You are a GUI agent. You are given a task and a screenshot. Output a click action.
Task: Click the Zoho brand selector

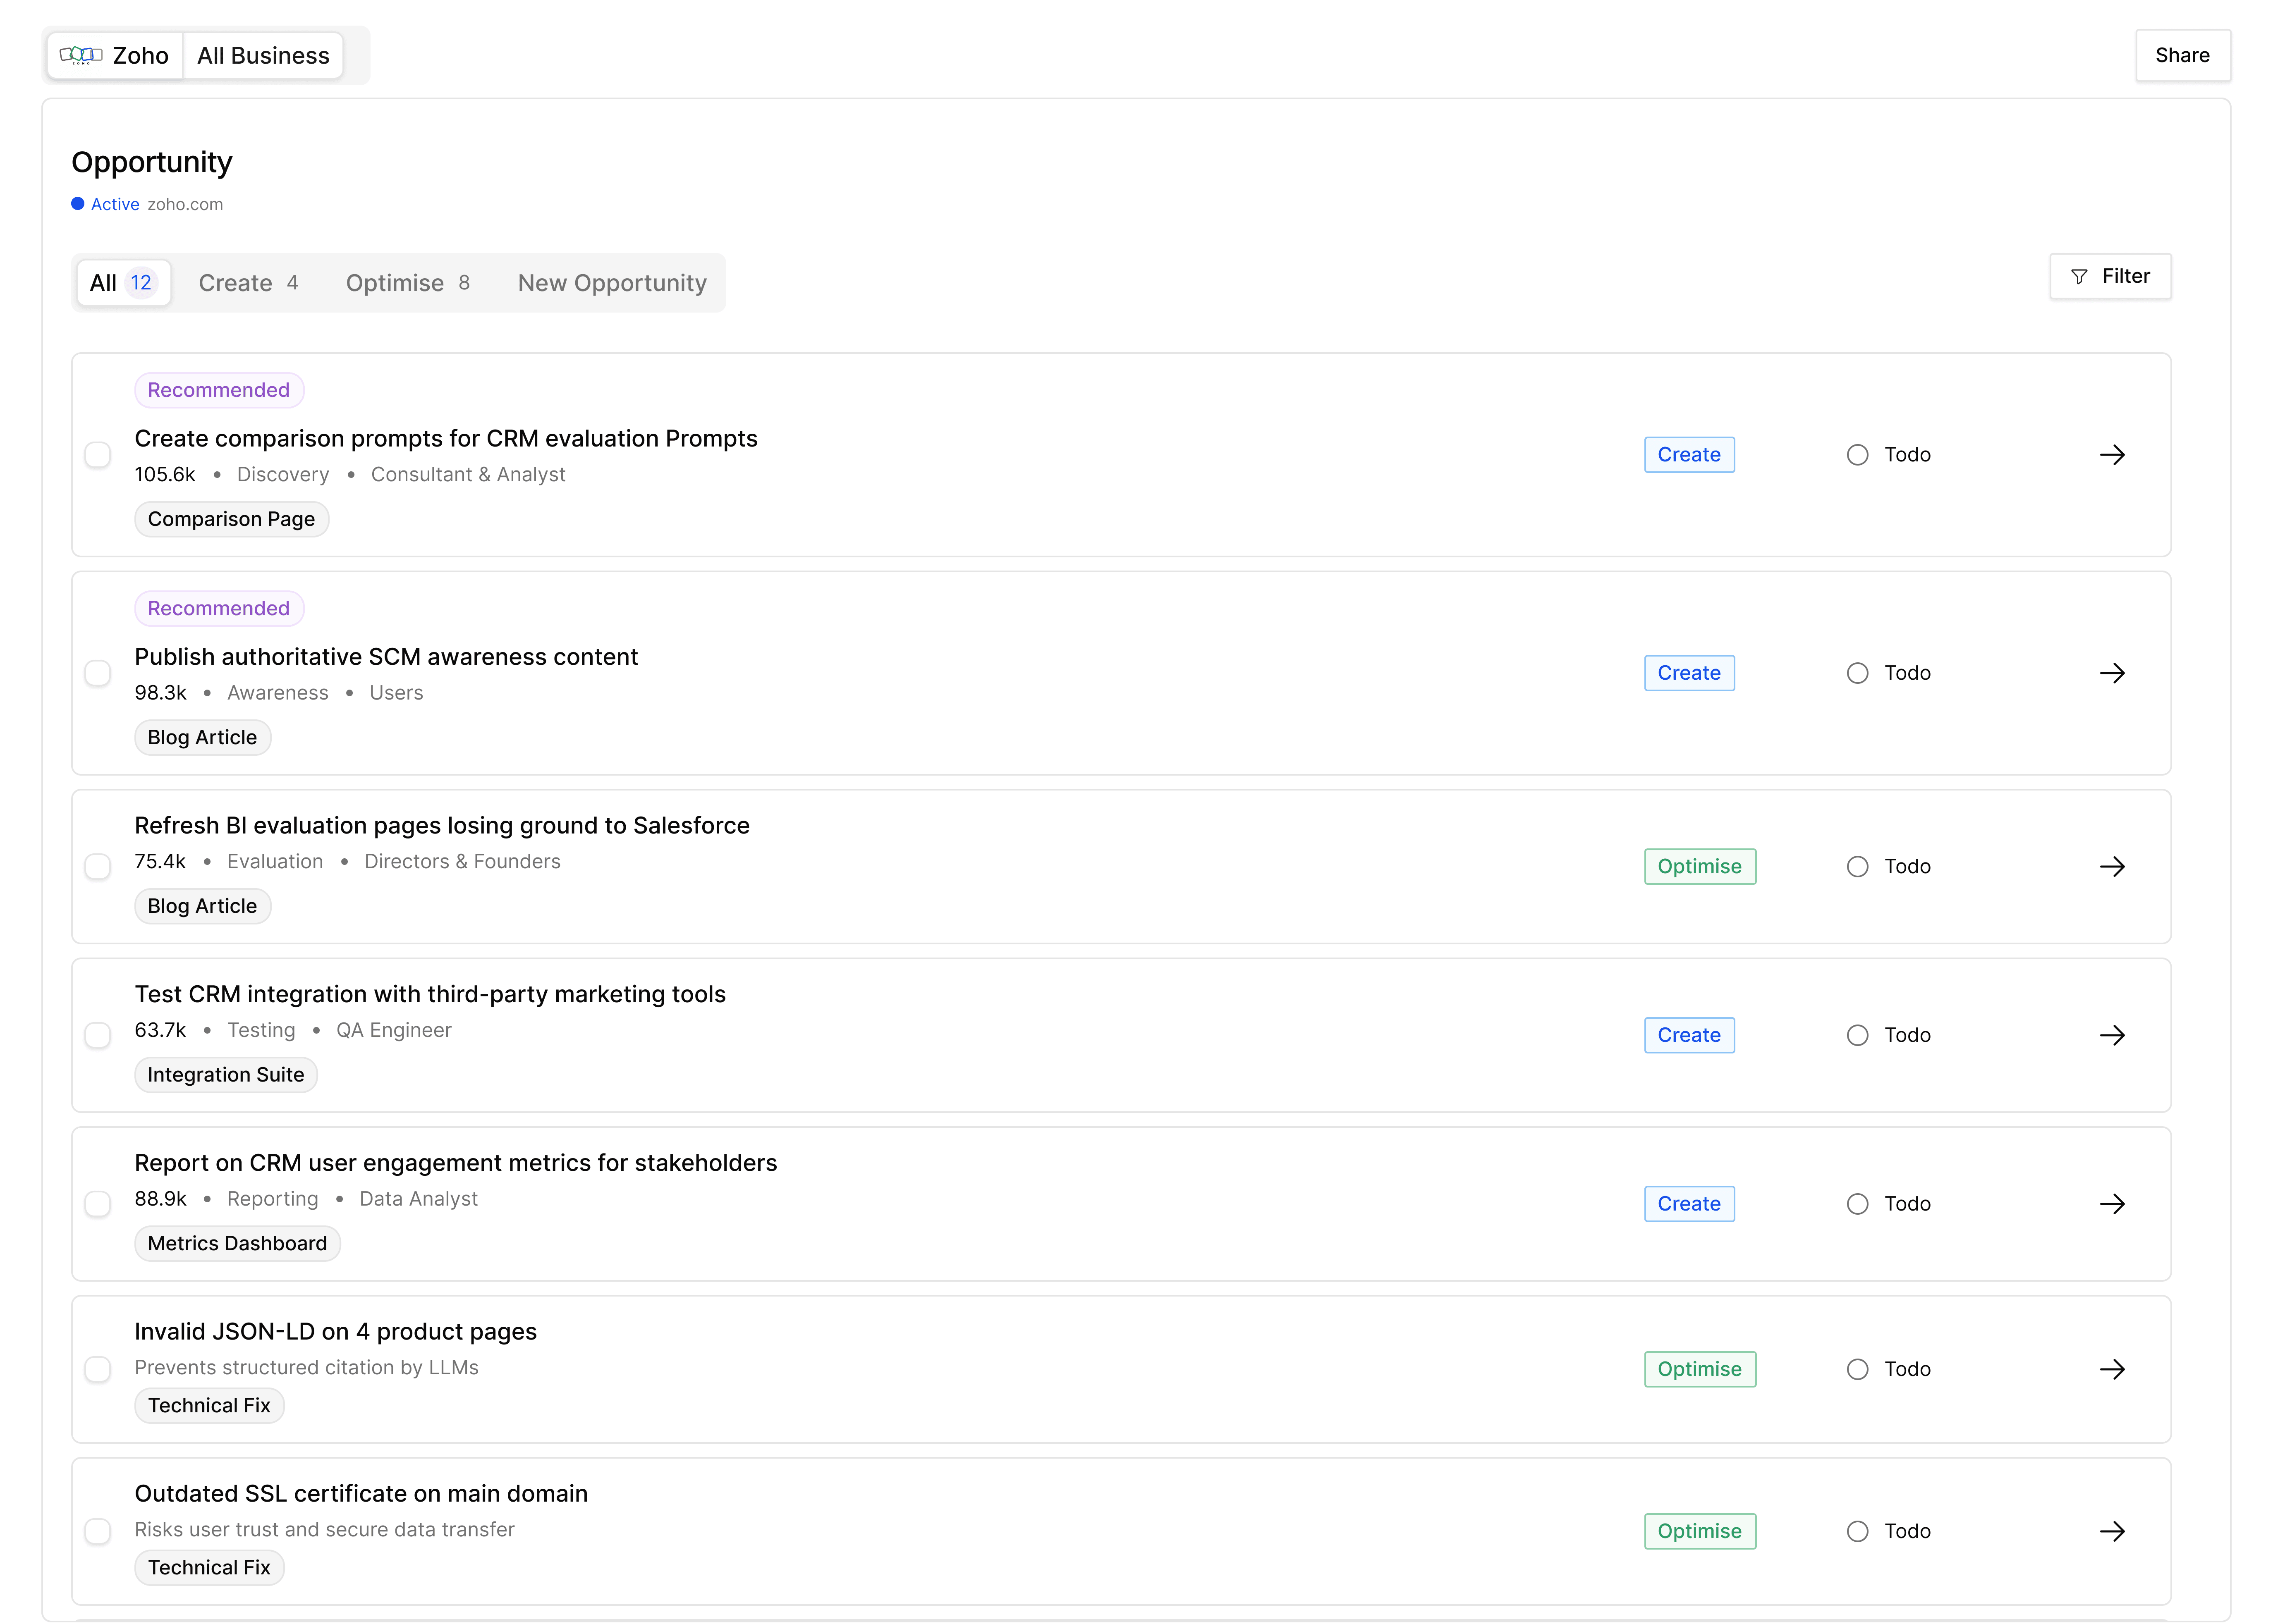pos(115,55)
